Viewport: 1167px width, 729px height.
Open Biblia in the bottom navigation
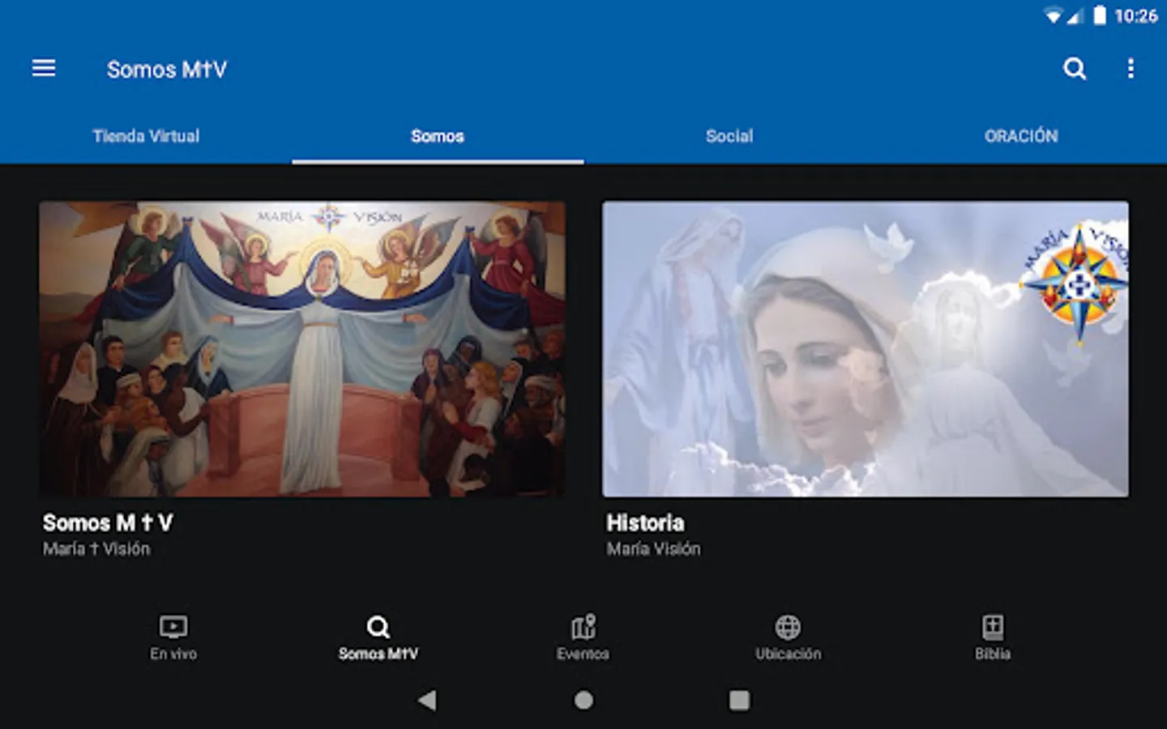[x=993, y=638]
